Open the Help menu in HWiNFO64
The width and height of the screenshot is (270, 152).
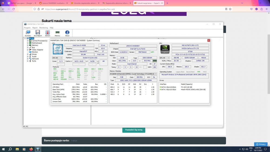pyautogui.click(x=52, y=28)
